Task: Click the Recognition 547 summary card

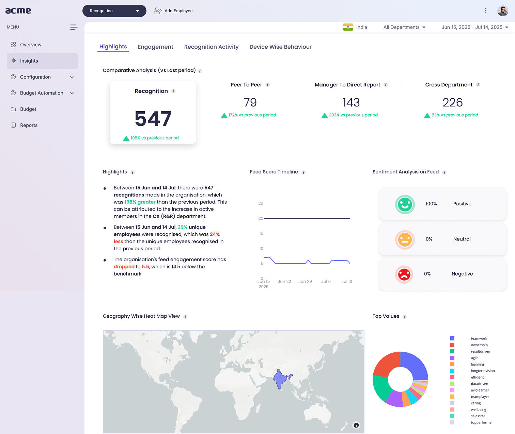Action: (x=153, y=112)
